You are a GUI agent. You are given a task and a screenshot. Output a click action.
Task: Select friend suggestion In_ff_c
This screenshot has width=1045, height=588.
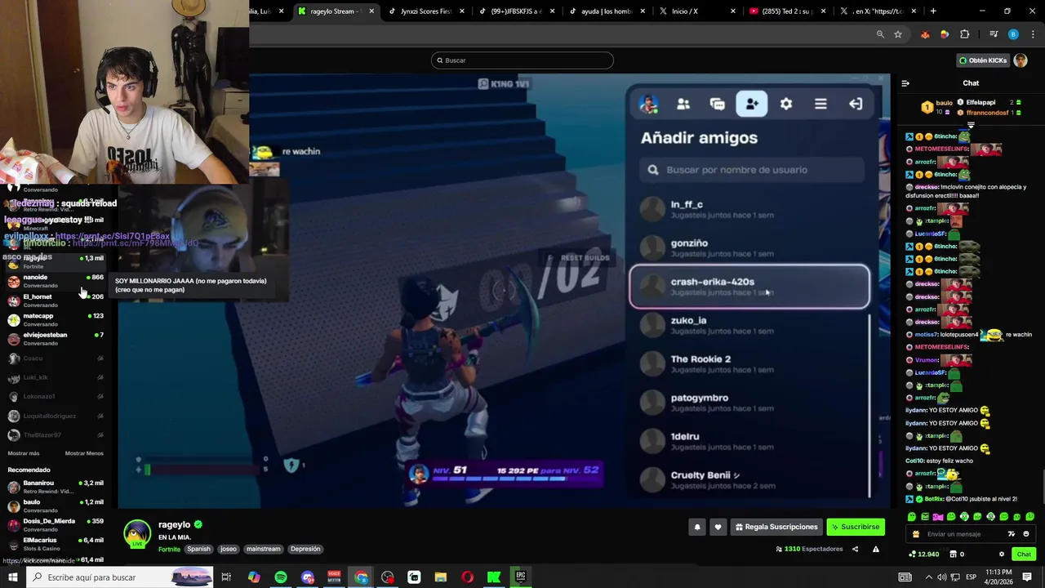coord(749,209)
